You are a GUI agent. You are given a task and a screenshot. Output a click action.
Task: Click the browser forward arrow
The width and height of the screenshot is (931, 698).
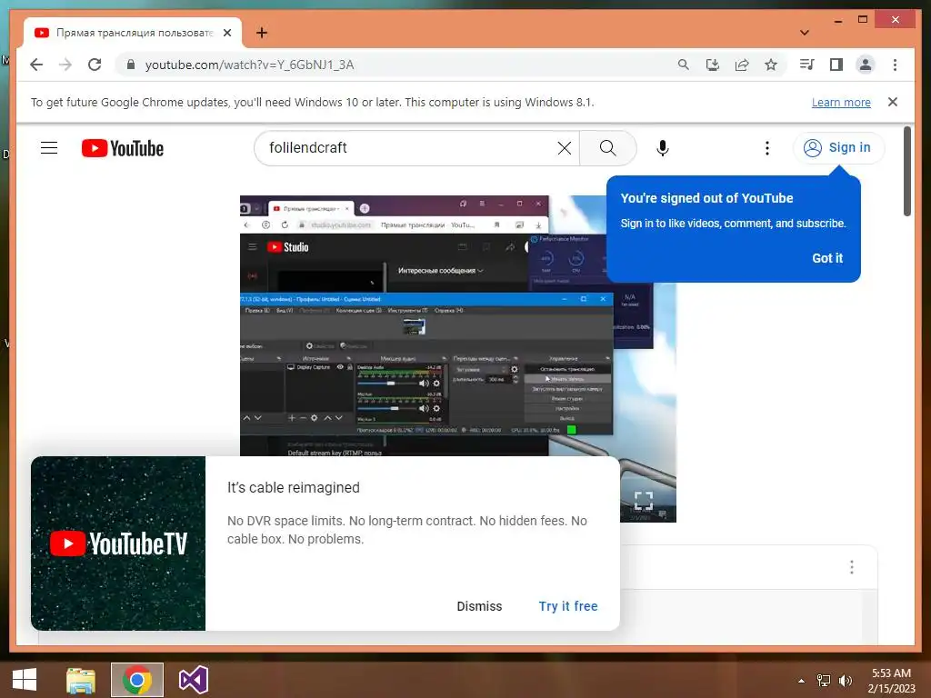tap(65, 65)
